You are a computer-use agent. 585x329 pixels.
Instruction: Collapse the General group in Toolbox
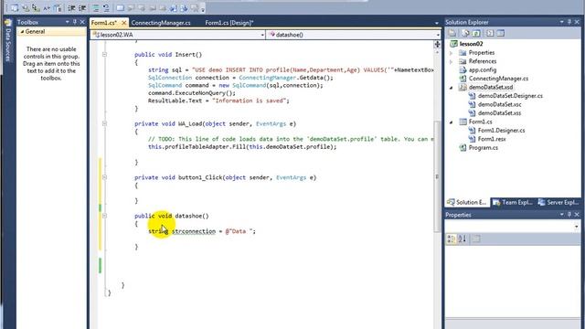click(x=22, y=32)
